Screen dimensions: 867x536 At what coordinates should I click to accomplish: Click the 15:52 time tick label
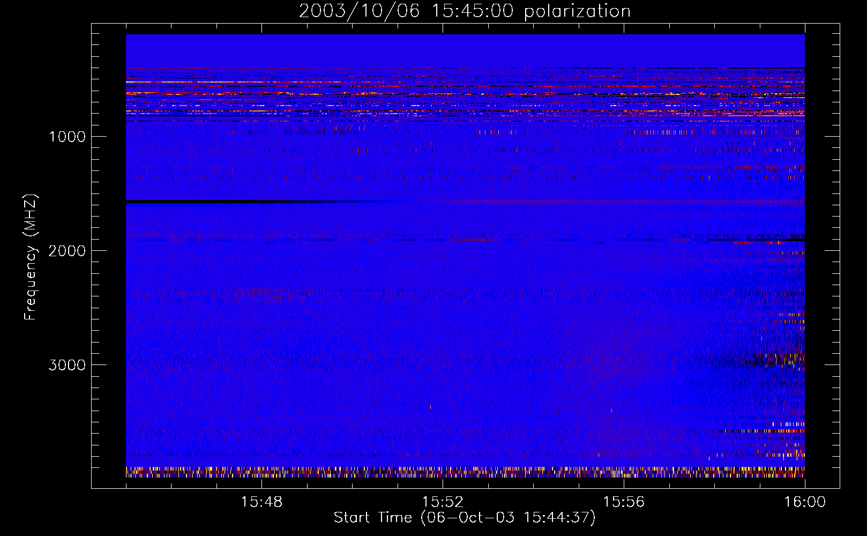[x=443, y=502]
